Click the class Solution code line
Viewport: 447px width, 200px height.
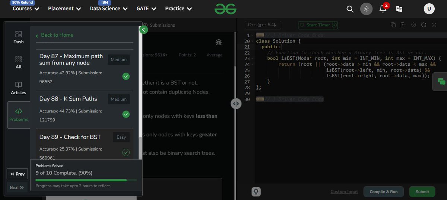pos(278,41)
